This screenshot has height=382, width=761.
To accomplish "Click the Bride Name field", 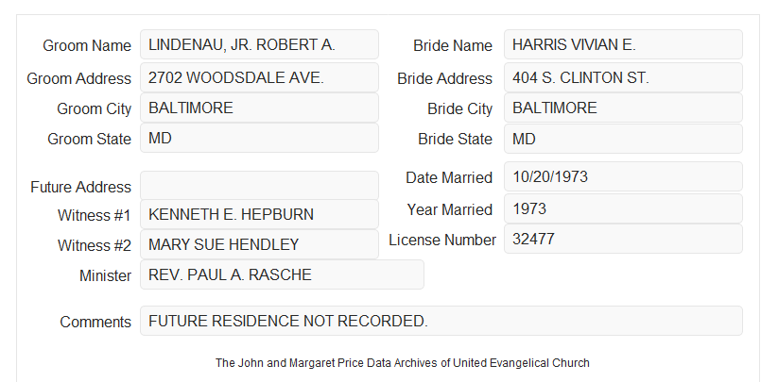I will click(623, 44).
